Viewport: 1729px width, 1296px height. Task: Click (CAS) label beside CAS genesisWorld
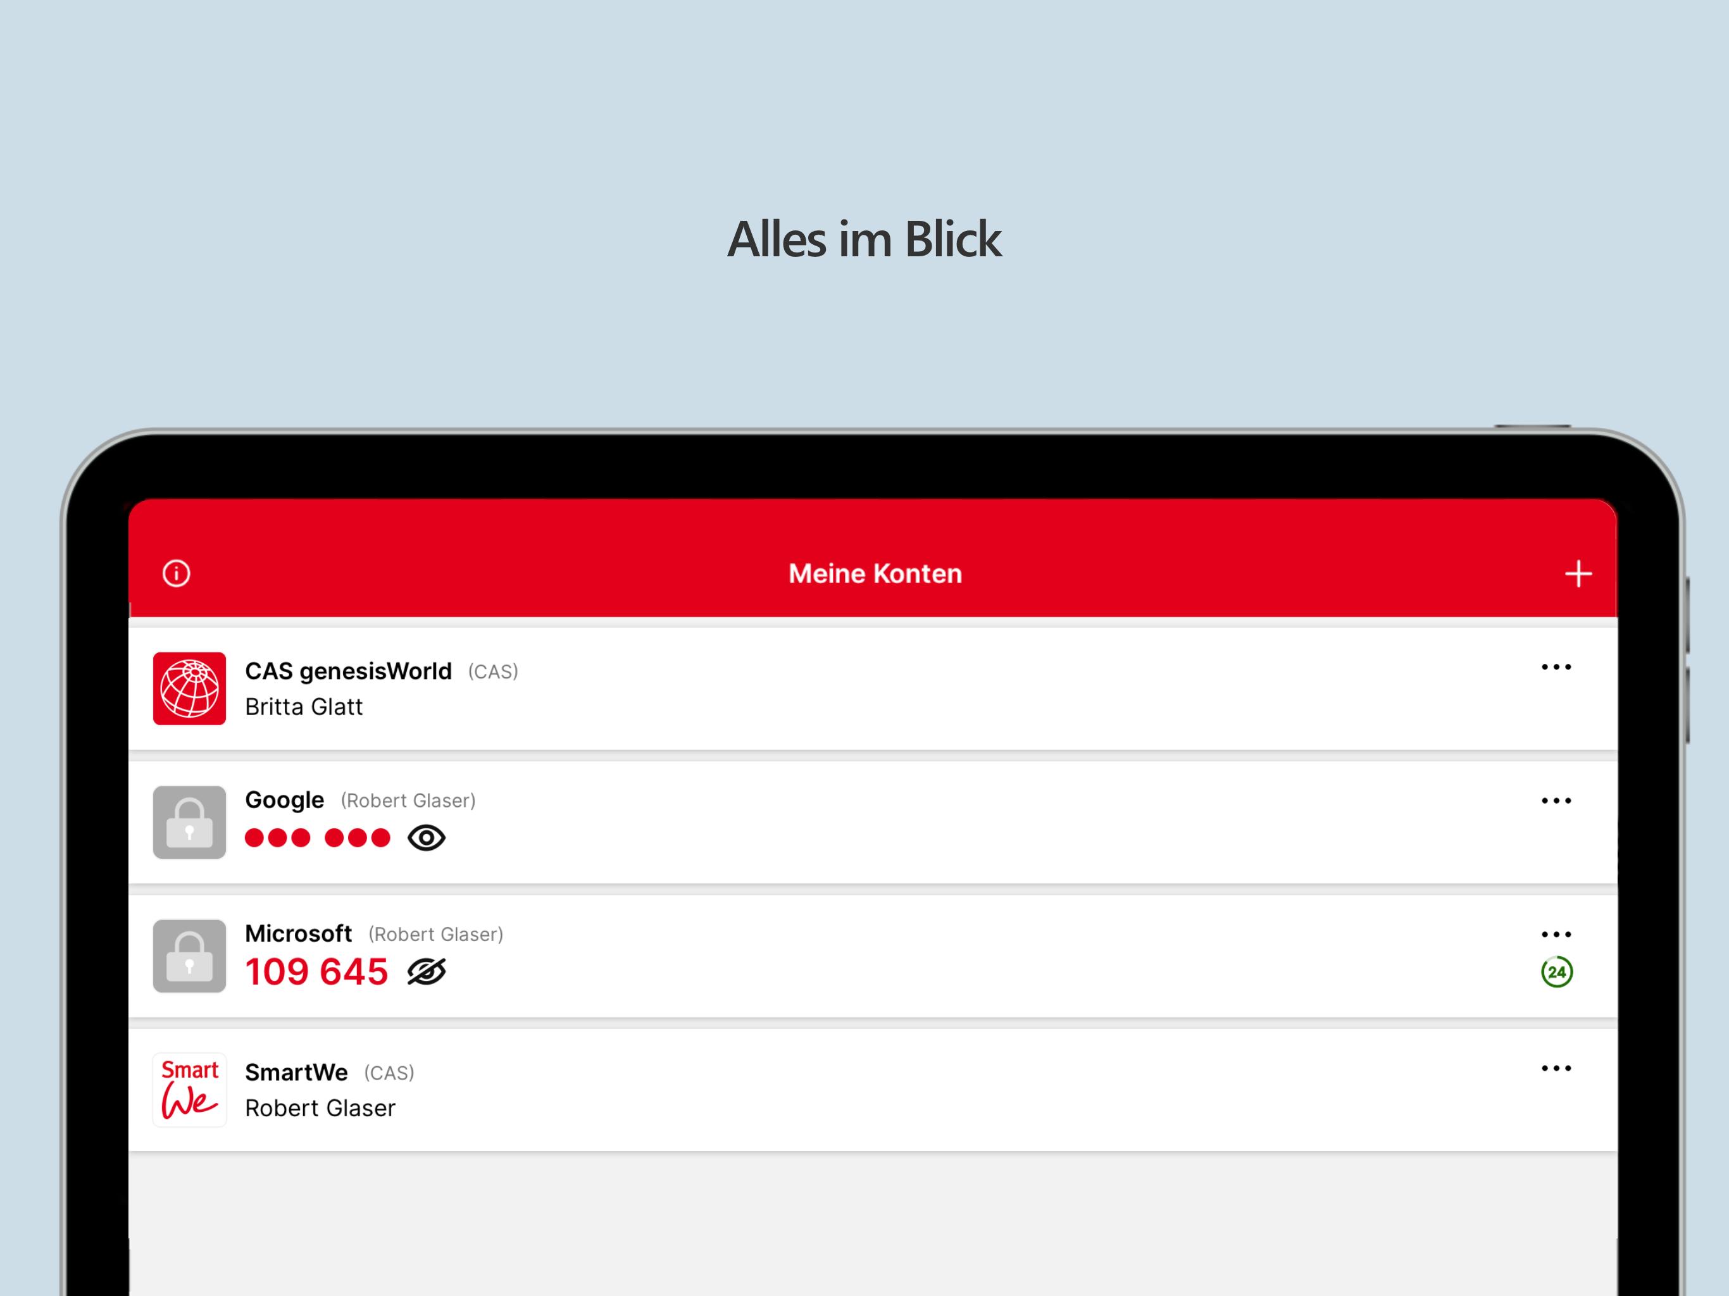(x=493, y=671)
